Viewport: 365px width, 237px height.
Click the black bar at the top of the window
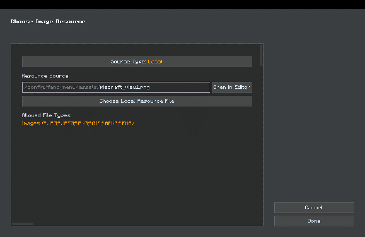pyautogui.click(x=182, y=4)
